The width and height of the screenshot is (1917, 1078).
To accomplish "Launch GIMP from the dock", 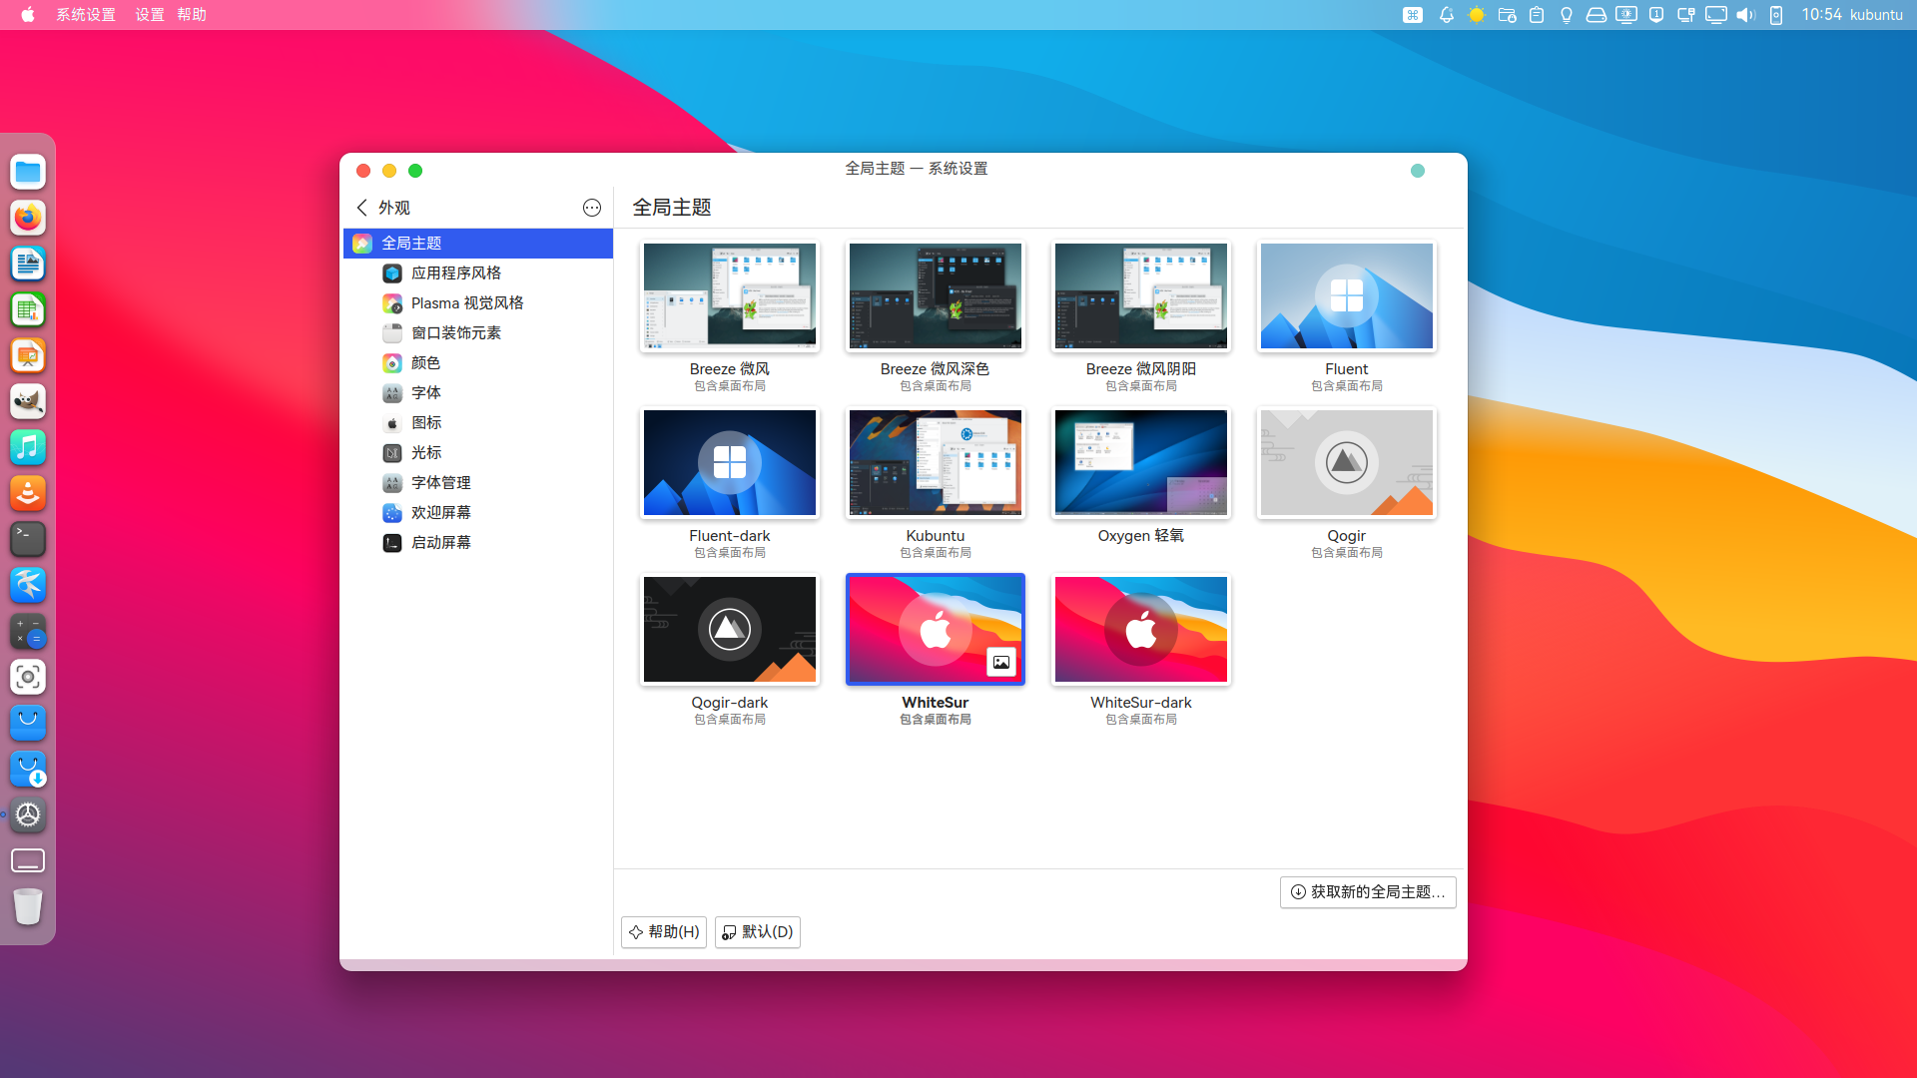I will (x=28, y=401).
